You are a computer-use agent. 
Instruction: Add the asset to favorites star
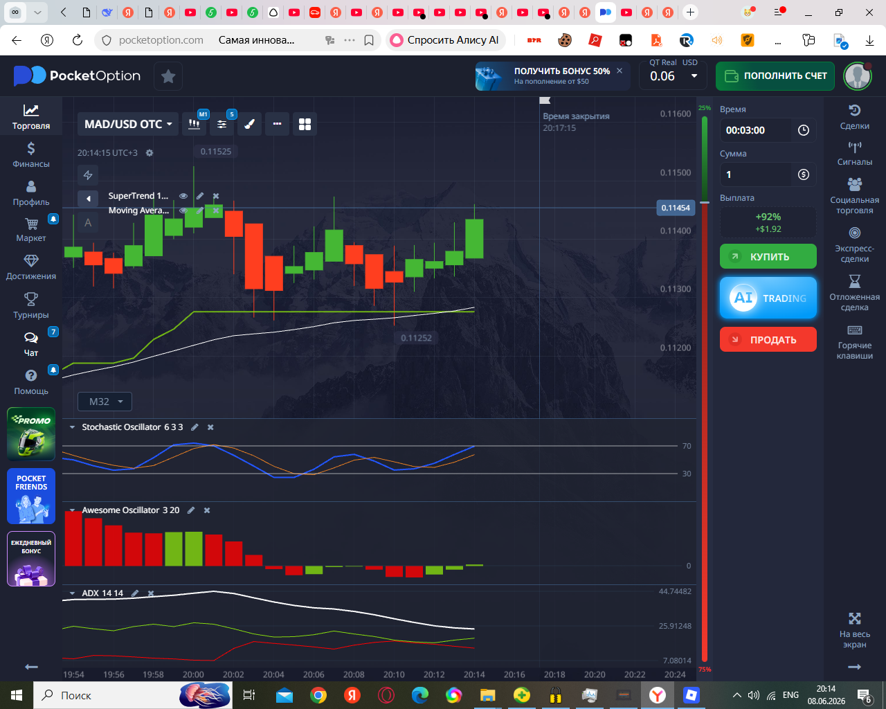[168, 76]
